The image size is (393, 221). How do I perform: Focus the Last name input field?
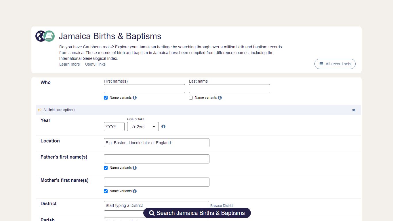click(230, 89)
